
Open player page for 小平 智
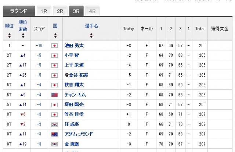(72, 55)
